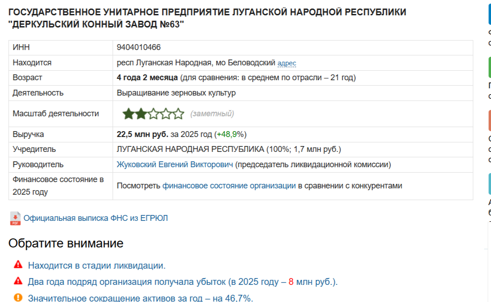
Task: Click the 'ЛУГАНСКАЯ НАРОДНАЯ РЕСПУБЛИКА' founder text
Action: coord(190,149)
